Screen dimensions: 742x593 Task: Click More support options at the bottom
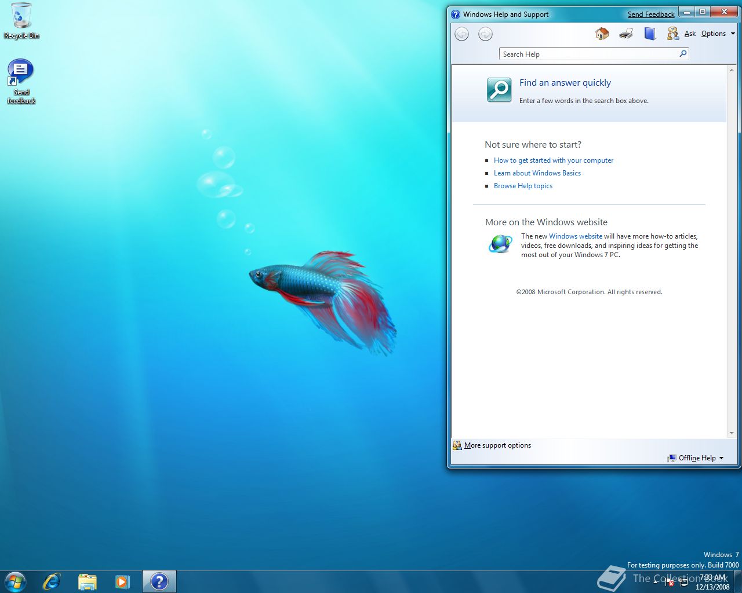coord(497,445)
